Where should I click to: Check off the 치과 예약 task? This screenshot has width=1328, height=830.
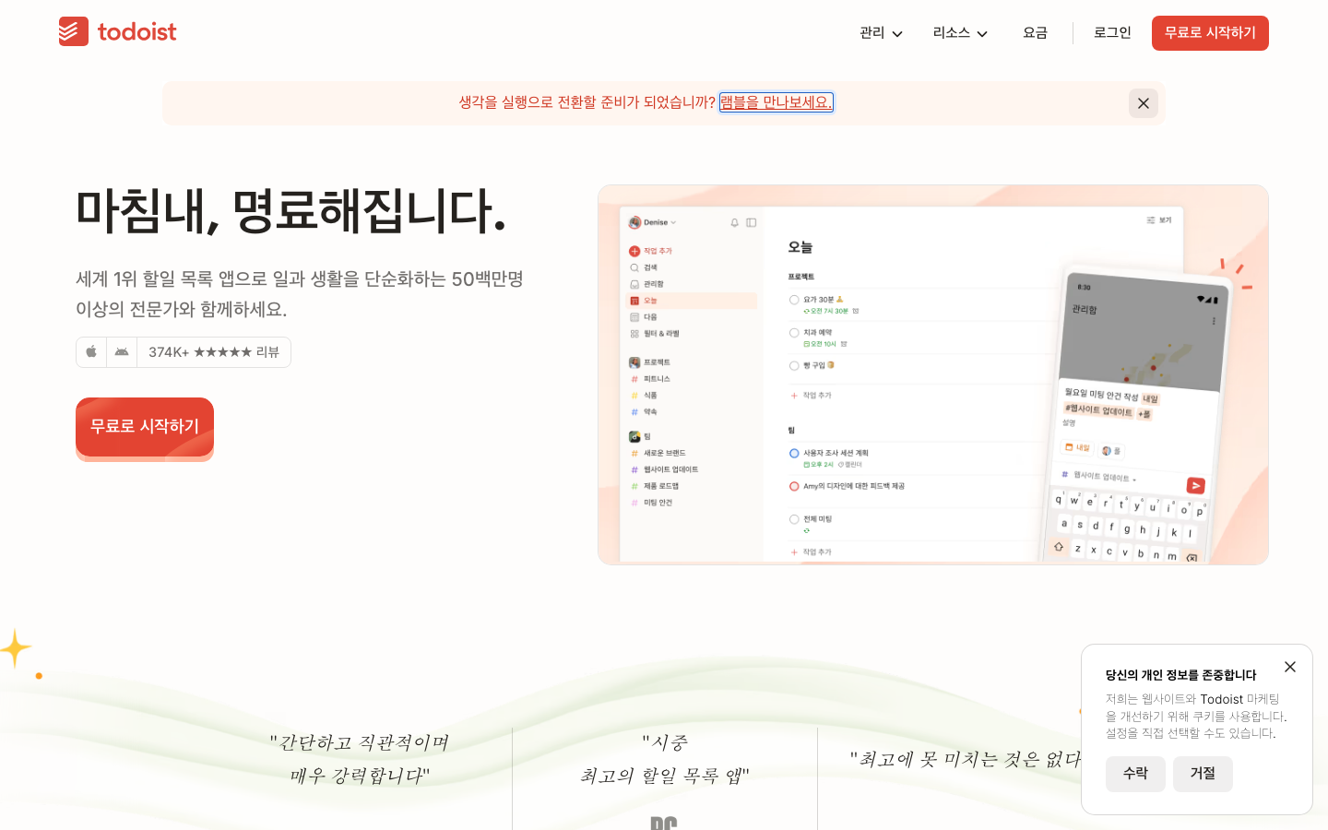[794, 333]
